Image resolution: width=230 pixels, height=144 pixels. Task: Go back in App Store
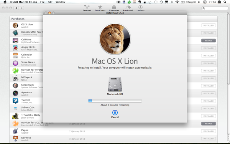pyautogui.click(x=16, y=8)
